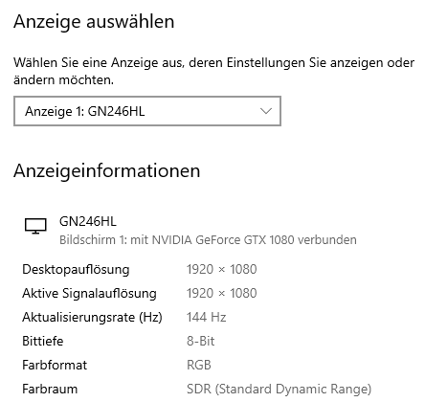Click the Wählen Sie eine Anzeige description text
425x402 pixels.
(x=213, y=71)
